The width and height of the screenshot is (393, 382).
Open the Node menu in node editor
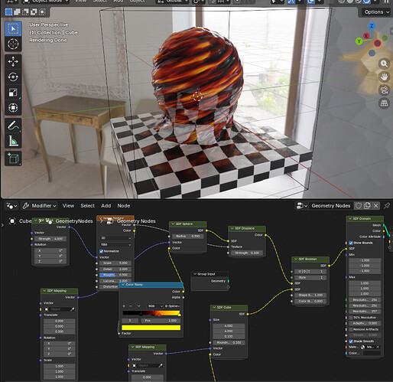124,206
